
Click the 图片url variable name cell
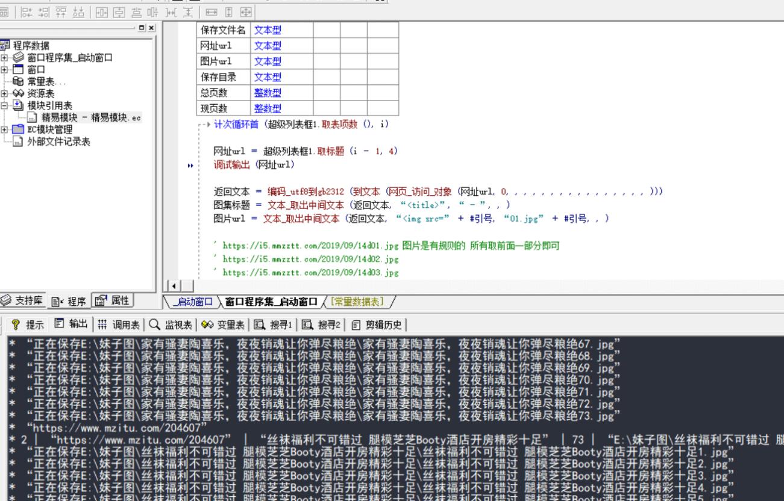click(x=223, y=61)
